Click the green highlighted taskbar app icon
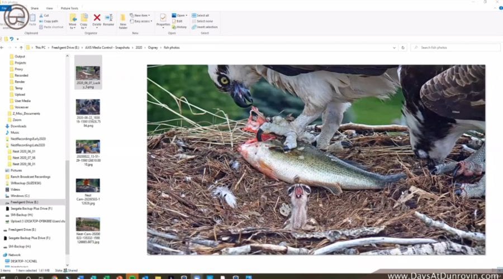503x279 pixels. click(132, 277)
